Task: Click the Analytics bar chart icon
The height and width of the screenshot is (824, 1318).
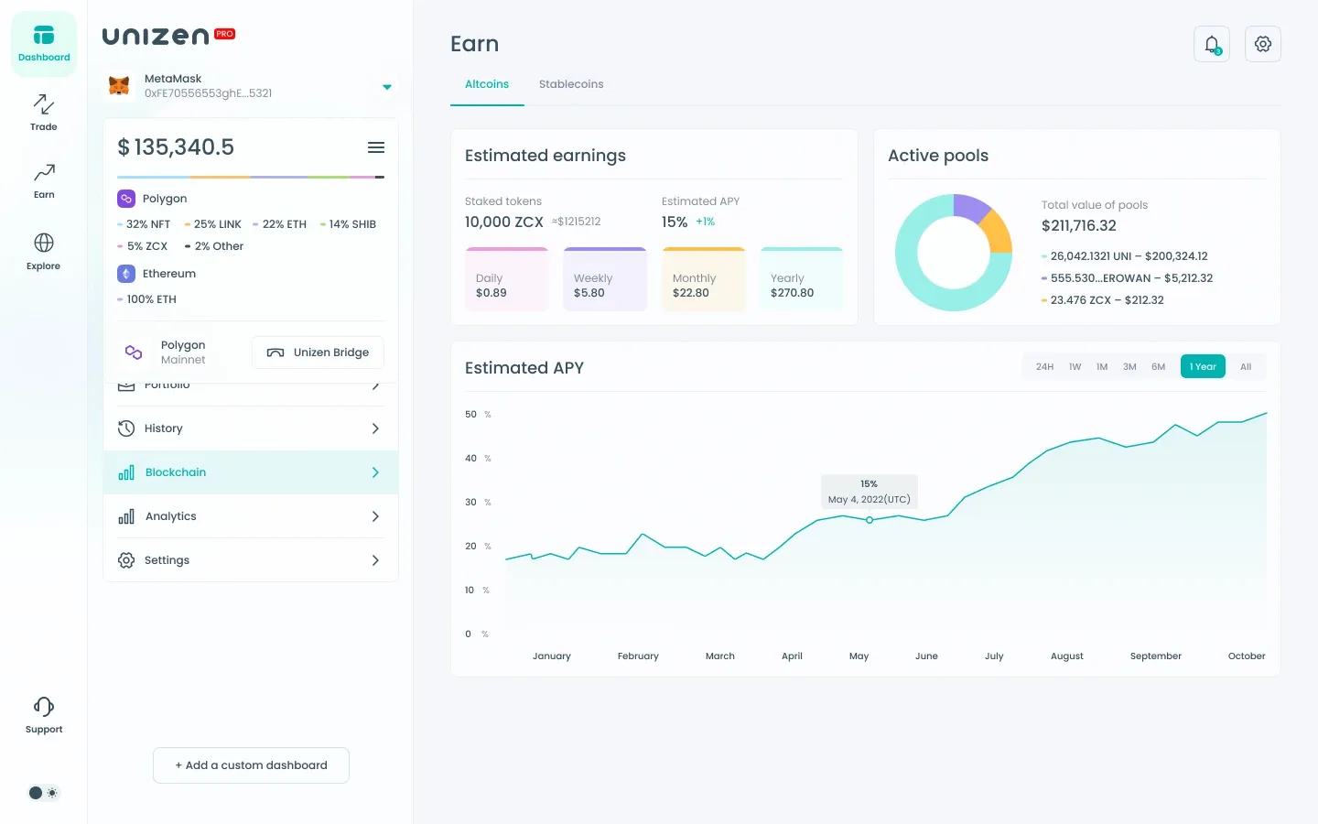Action: [126, 516]
